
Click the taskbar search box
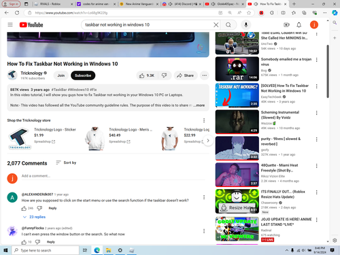46,250
